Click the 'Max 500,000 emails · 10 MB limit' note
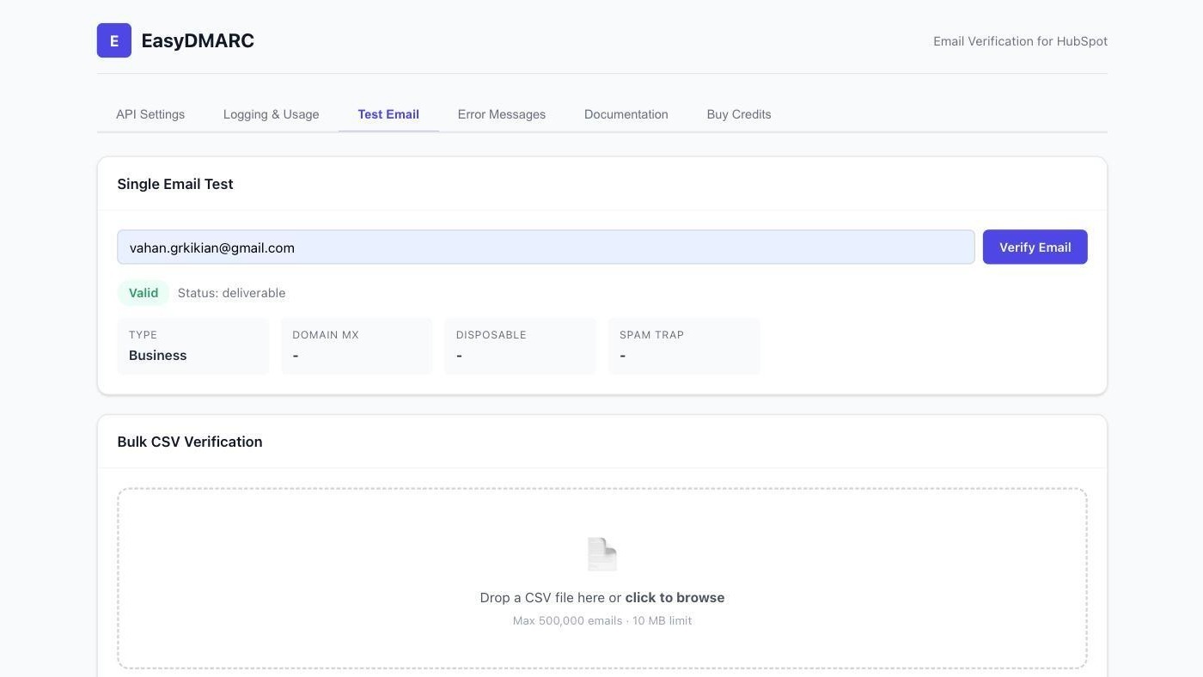This screenshot has width=1203, height=677. coord(602,620)
